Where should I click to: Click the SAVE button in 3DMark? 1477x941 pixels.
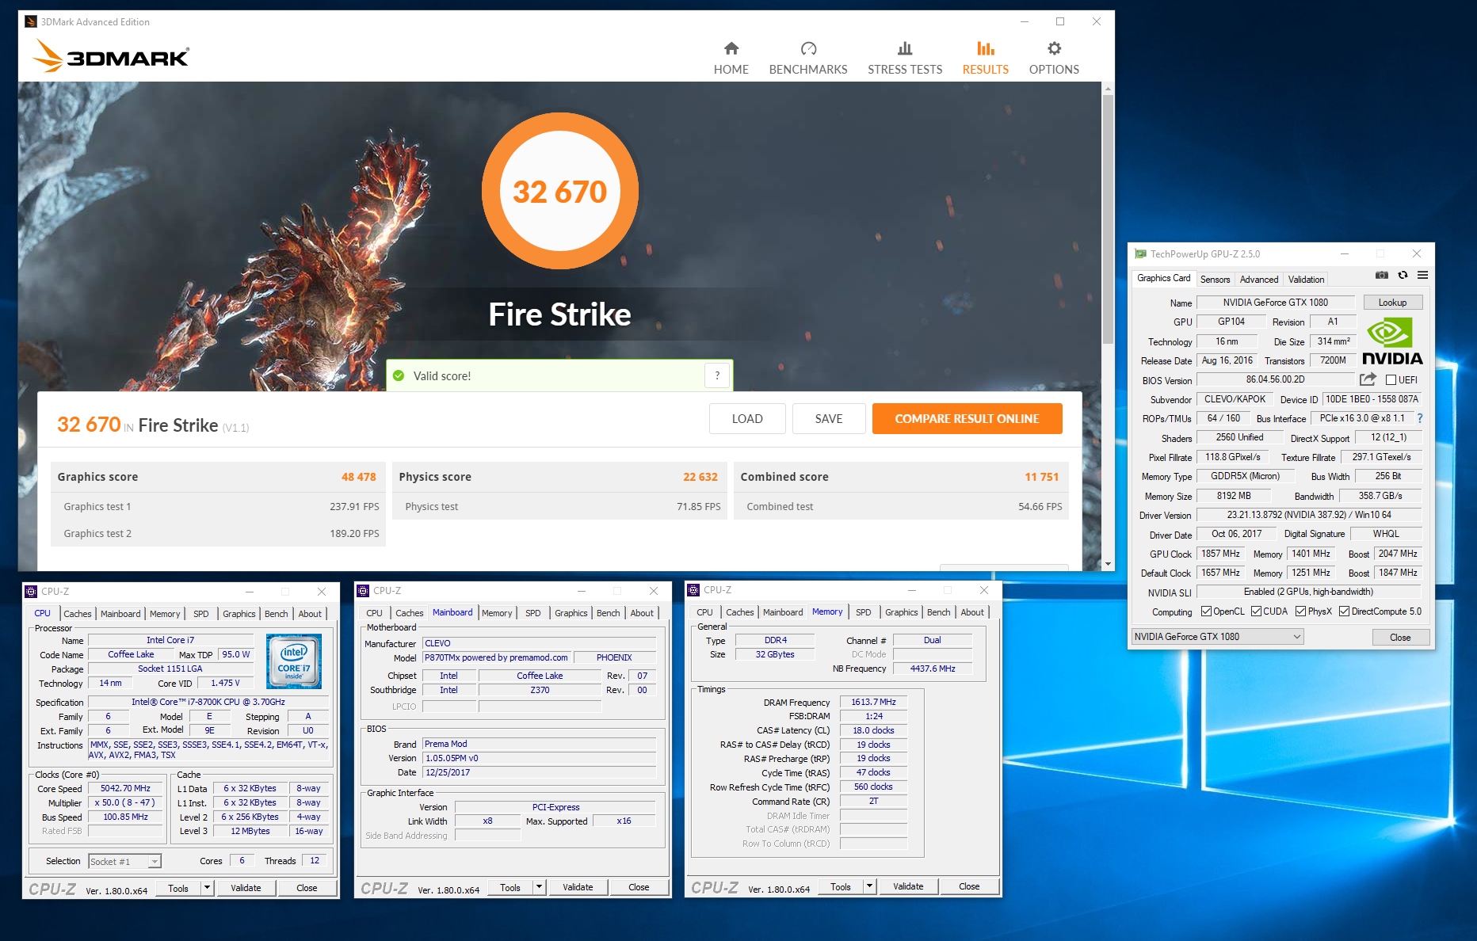click(x=829, y=419)
